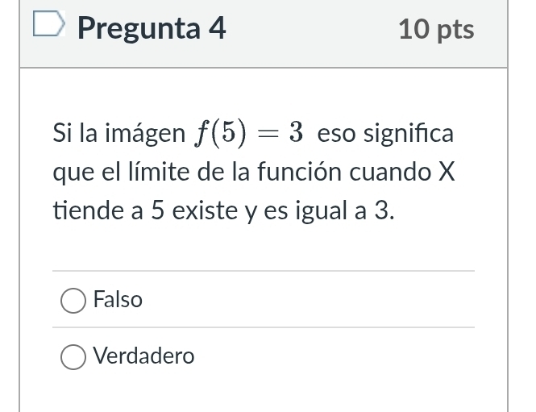
Task: Click the word Si starting the question
Action: click(x=61, y=133)
